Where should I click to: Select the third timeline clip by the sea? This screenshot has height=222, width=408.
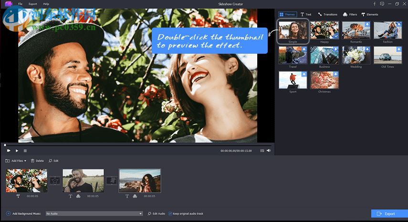point(140,181)
